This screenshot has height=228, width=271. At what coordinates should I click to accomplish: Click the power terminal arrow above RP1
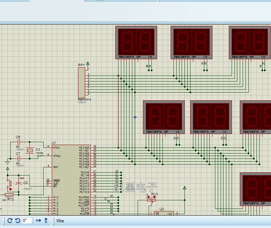tap(88, 63)
